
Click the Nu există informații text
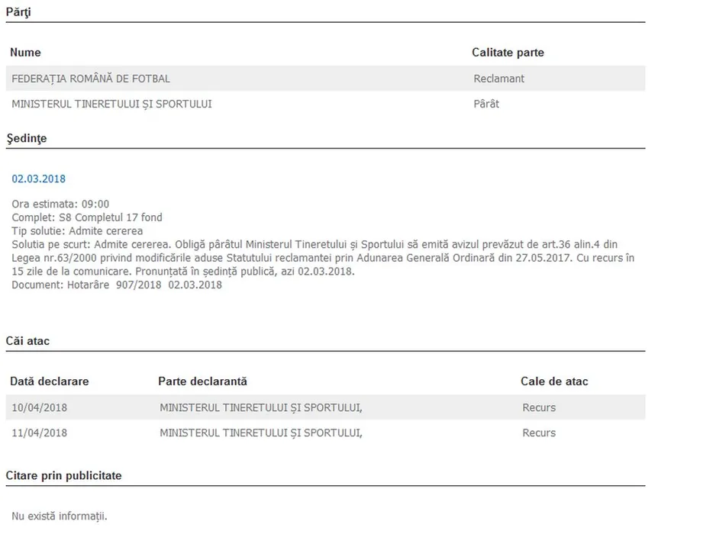pos(60,516)
